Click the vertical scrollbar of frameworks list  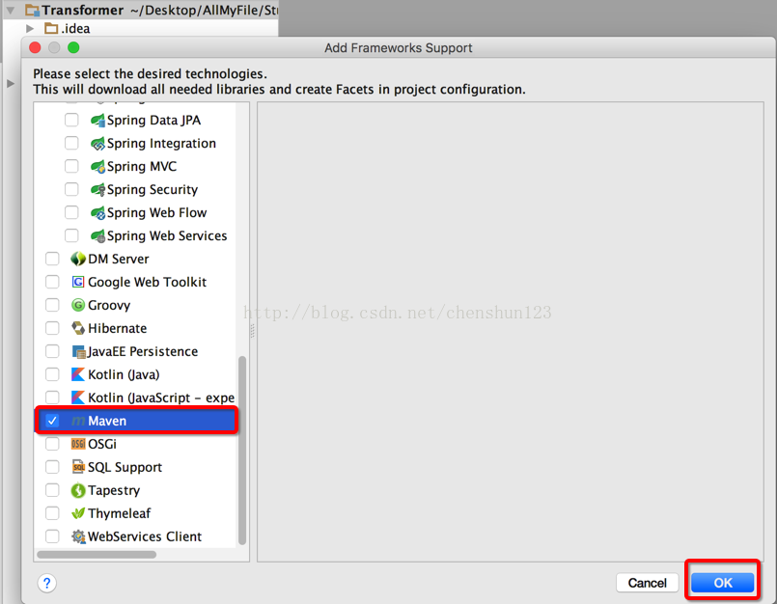[242, 450]
